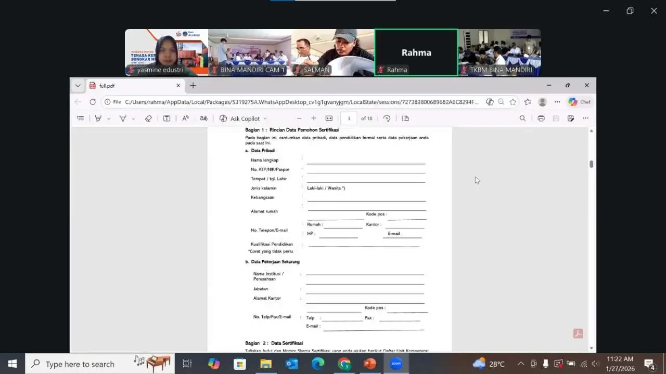Click the PDF vertical scrollbar thumb
Viewport: 666px width, 374px height.
pos(591,164)
